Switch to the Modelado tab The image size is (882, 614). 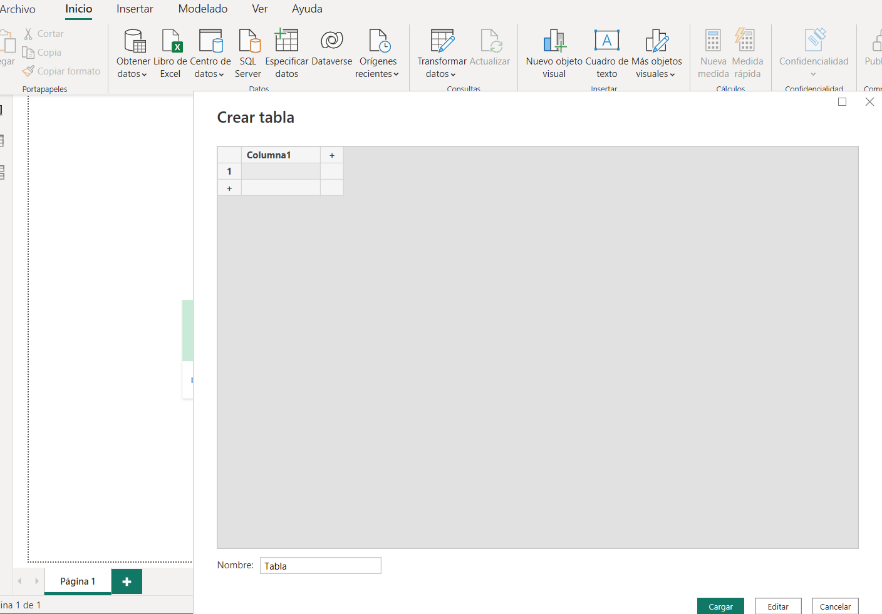[203, 9]
